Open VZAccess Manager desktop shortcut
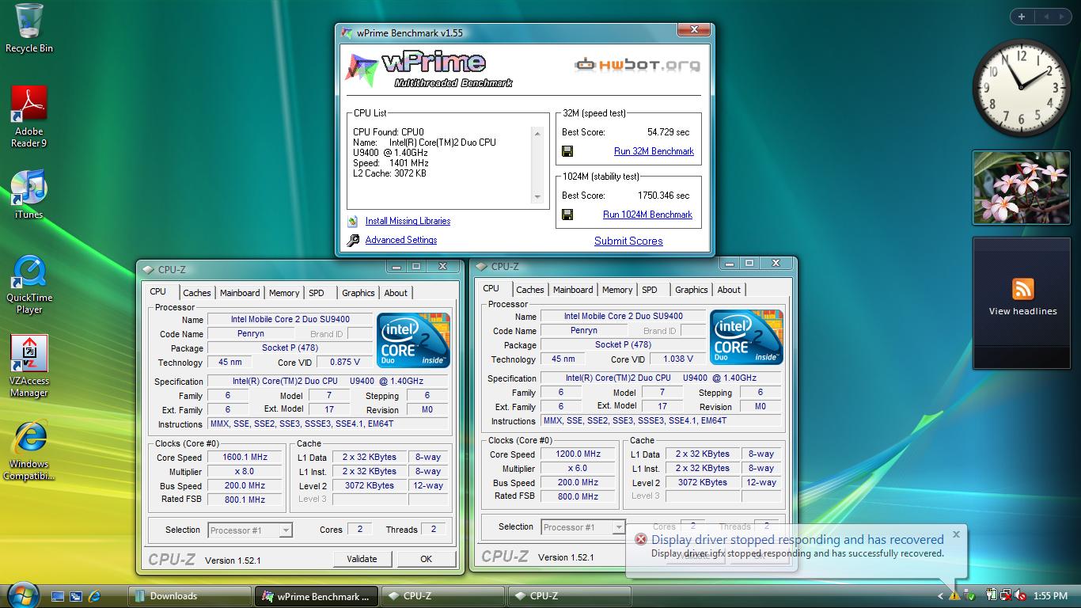This screenshot has width=1081, height=608. 29,366
